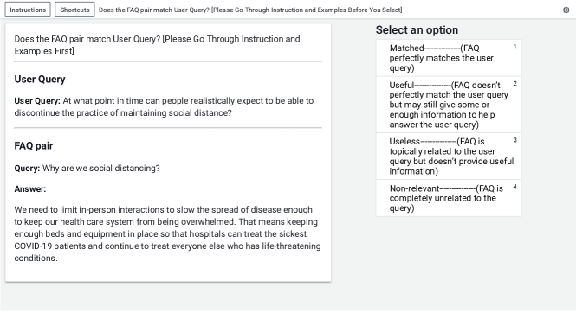Click the bold 'Answer:' label

pyautogui.click(x=30, y=189)
